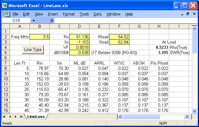199x127 pixels.
Task: Select column D header
Action: [x=80, y=26]
